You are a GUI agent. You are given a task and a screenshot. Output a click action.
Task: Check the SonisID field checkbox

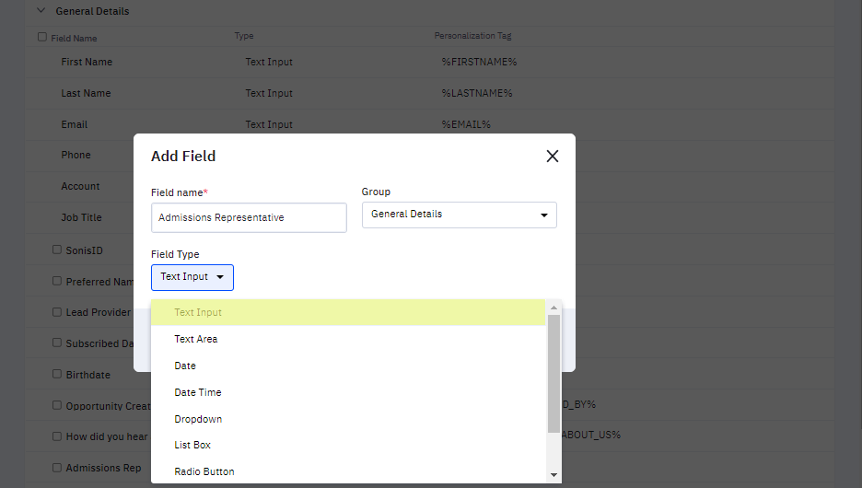(x=57, y=250)
